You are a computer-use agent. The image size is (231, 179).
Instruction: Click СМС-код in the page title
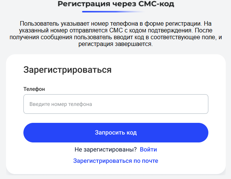(x=156, y=4)
